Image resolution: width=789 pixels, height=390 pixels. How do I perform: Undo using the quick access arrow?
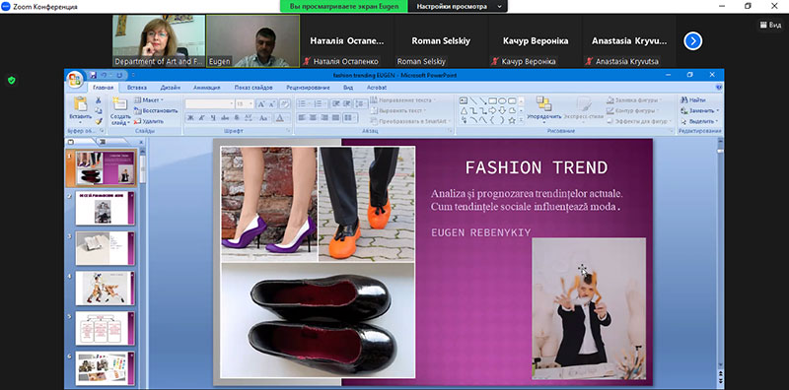(x=104, y=75)
